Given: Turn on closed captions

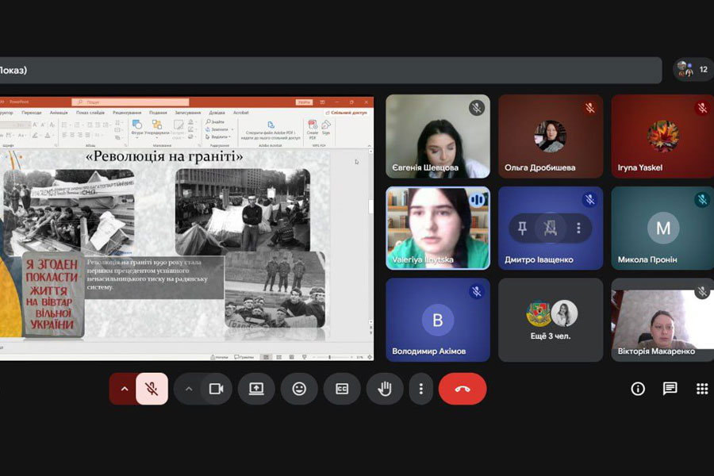Looking at the screenshot, I should coord(342,389).
